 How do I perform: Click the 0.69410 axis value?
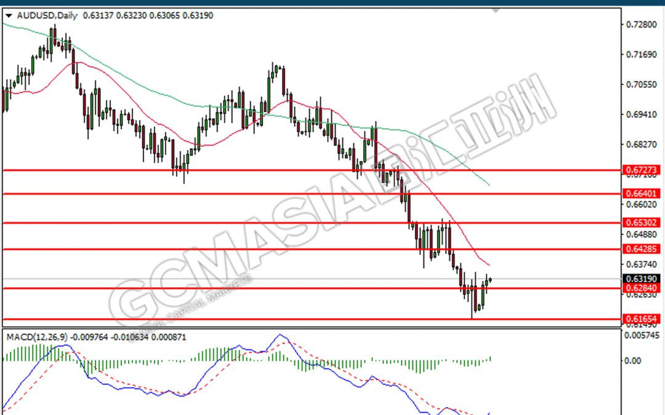(641, 114)
